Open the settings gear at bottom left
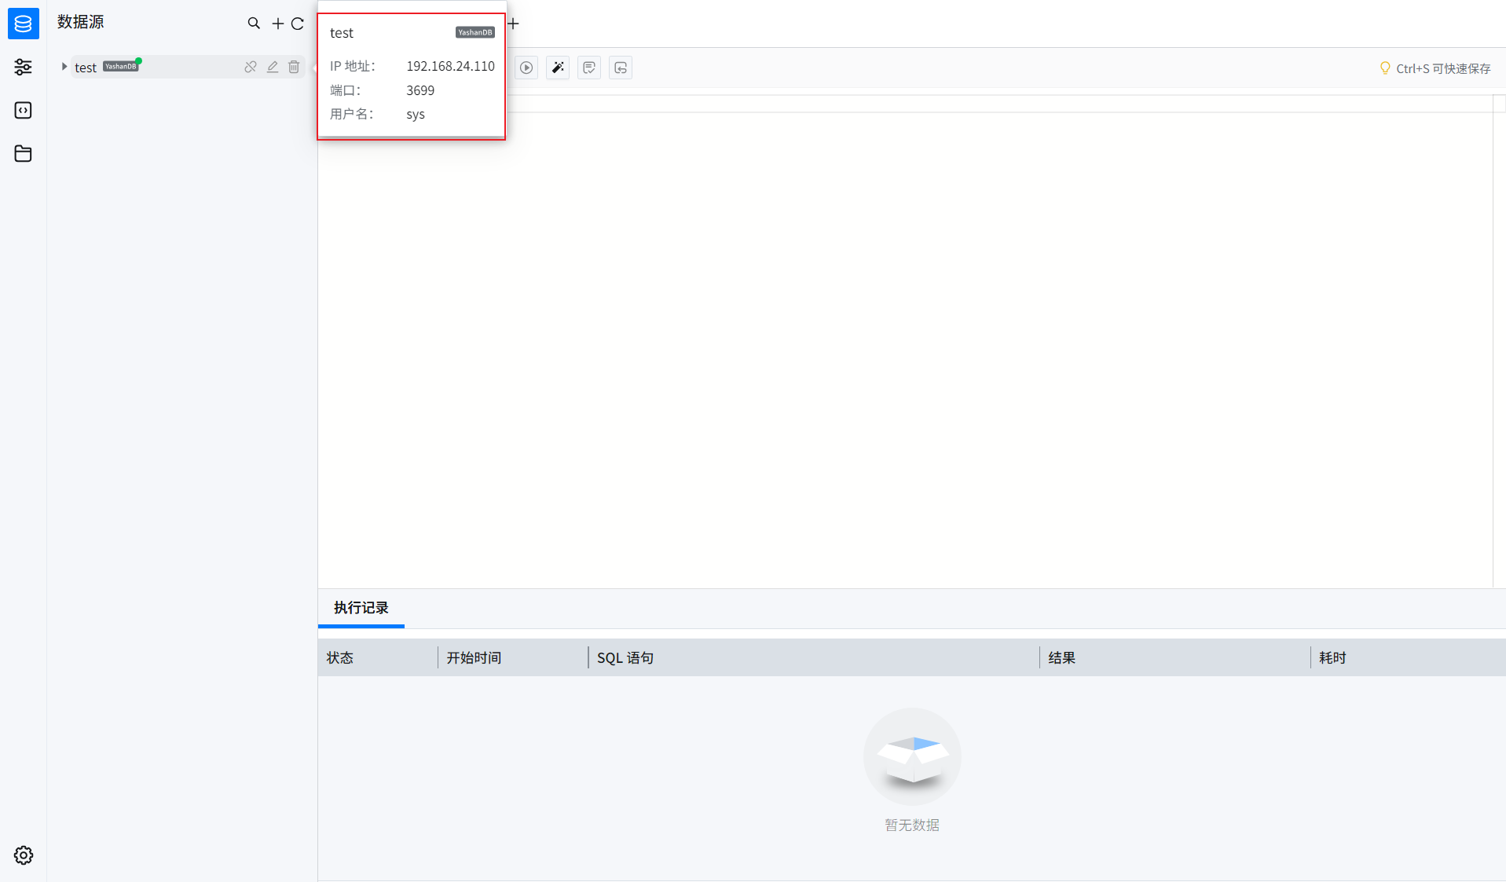1506x882 pixels. point(24,855)
